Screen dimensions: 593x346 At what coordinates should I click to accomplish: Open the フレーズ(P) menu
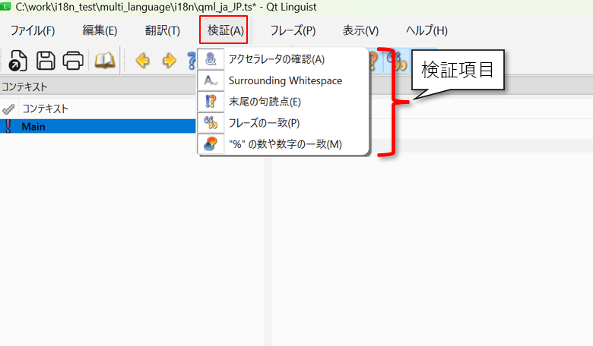293,30
